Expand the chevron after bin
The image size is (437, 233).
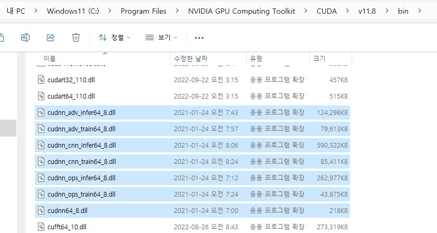click(420, 11)
